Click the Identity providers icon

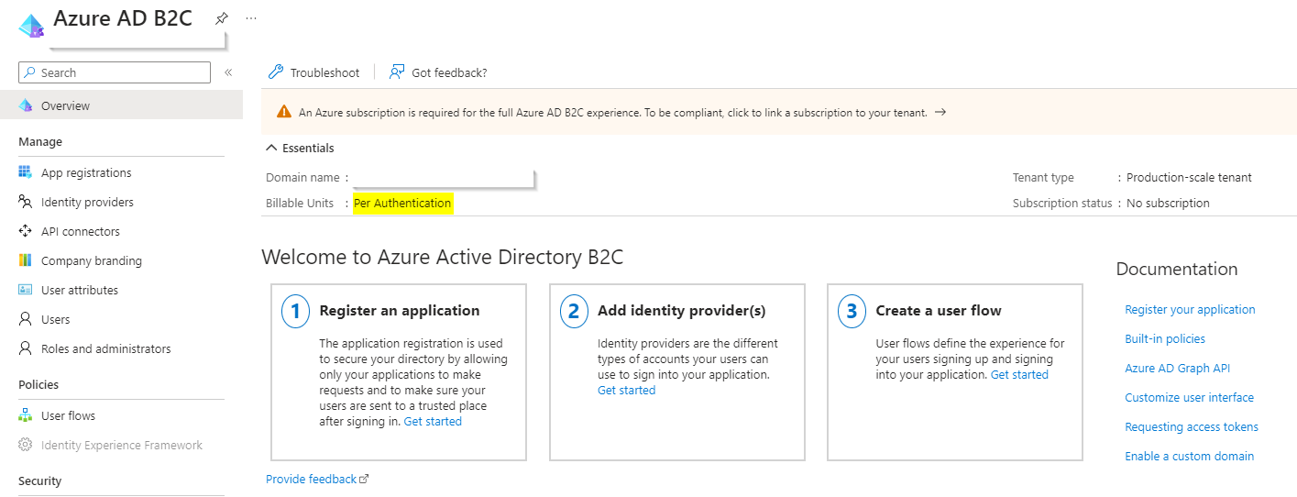[26, 202]
